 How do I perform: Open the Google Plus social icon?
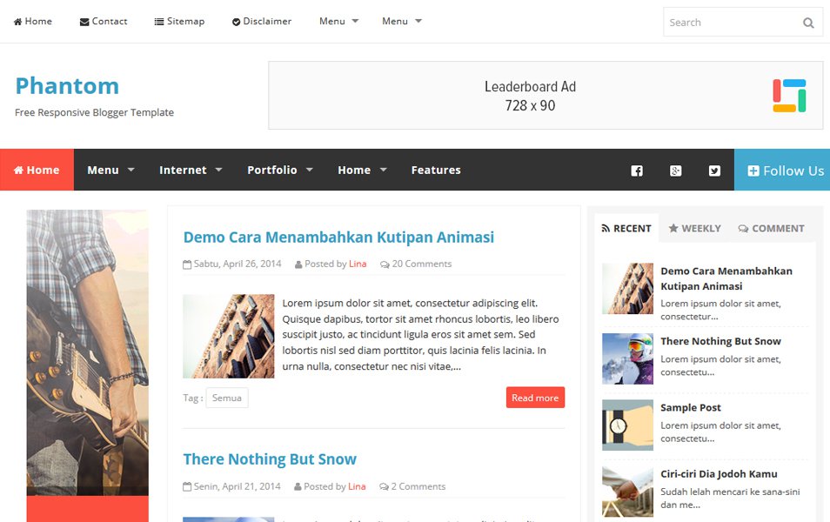coord(675,171)
